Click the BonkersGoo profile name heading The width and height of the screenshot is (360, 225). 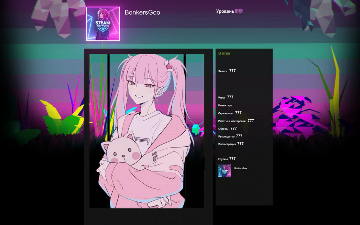point(142,12)
